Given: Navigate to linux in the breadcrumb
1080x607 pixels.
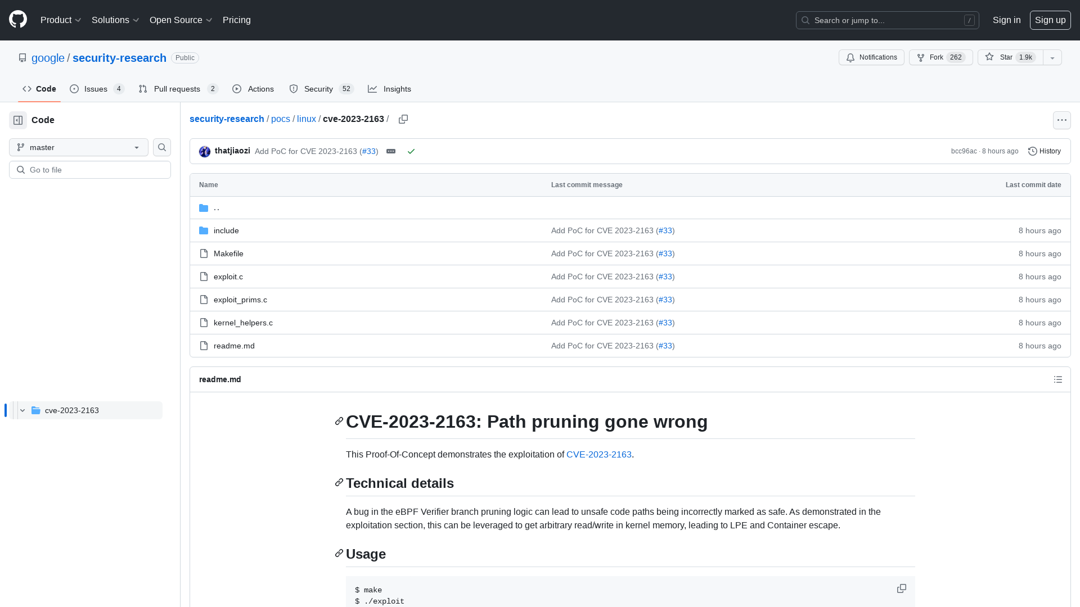Looking at the screenshot, I should (307, 119).
